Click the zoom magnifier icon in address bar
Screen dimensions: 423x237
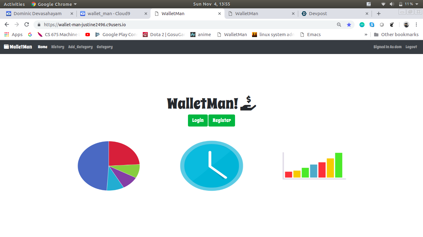pos(339,25)
